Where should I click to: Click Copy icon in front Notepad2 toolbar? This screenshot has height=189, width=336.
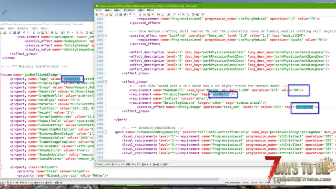144,14
